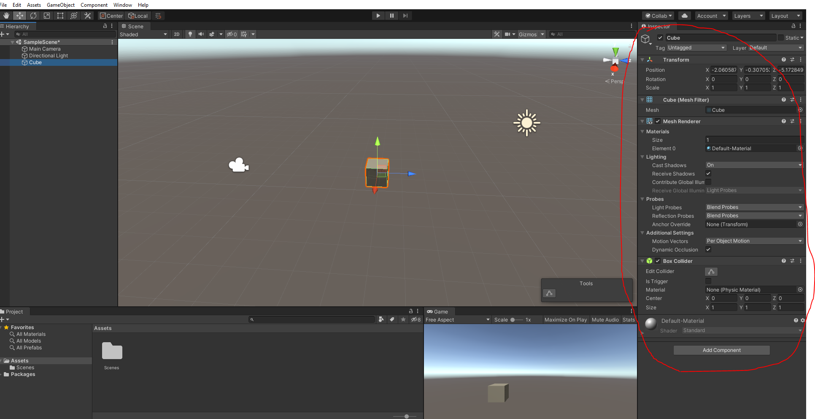Toggle Dynamic Occlusion checkbox
The height and width of the screenshot is (419, 815).
pyautogui.click(x=708, y=249)
